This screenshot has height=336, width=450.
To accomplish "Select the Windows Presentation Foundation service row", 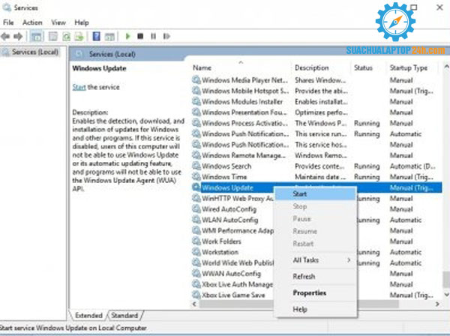I will [316, 112].
